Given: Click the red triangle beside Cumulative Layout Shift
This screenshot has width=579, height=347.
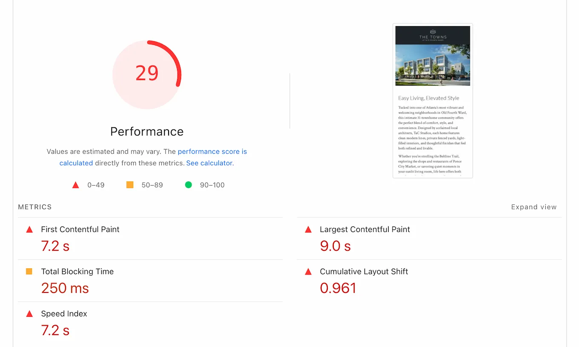Looking at the screenshot, I should point(308,271).
